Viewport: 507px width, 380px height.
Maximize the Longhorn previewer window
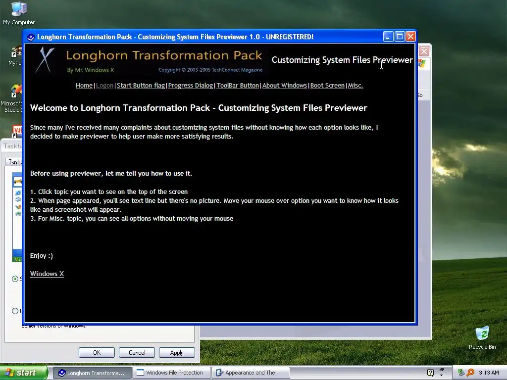tap(400, 37)
